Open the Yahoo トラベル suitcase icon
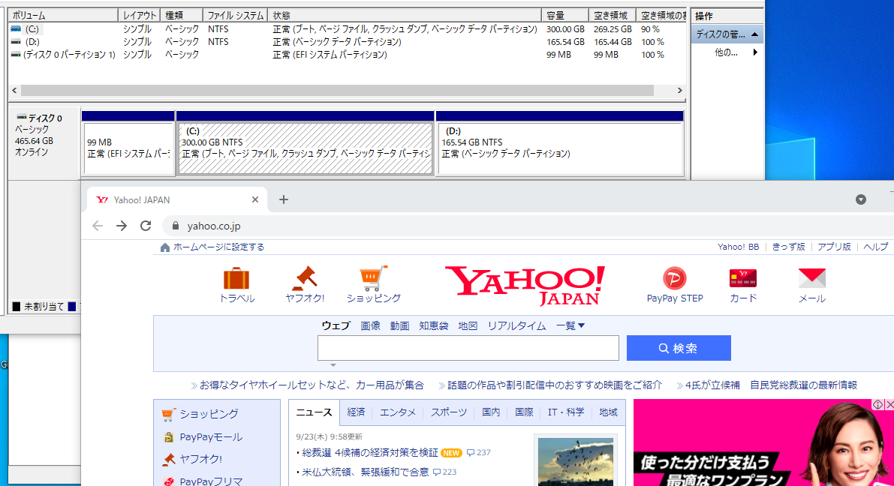 pyautogui.click(x=236, y=278)
